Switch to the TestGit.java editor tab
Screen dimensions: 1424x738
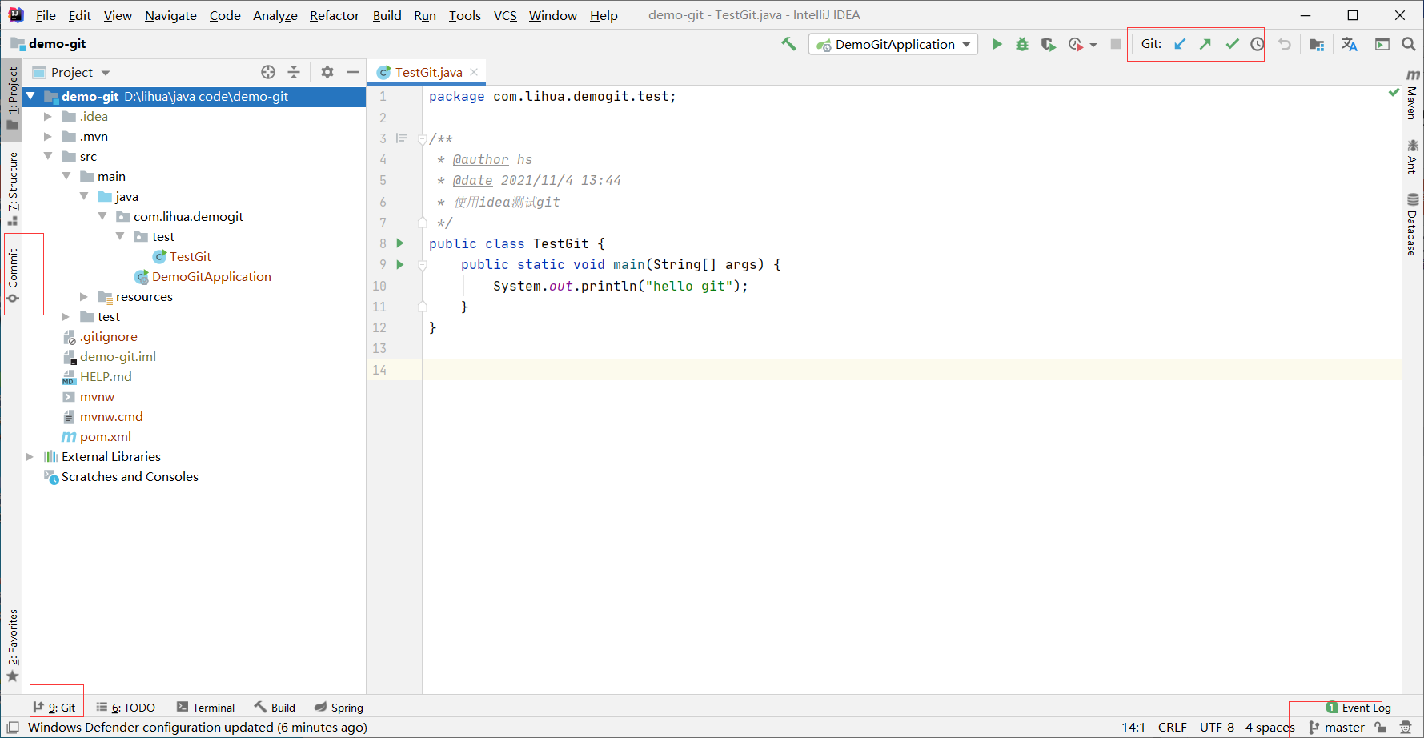(x=427, y=71)
